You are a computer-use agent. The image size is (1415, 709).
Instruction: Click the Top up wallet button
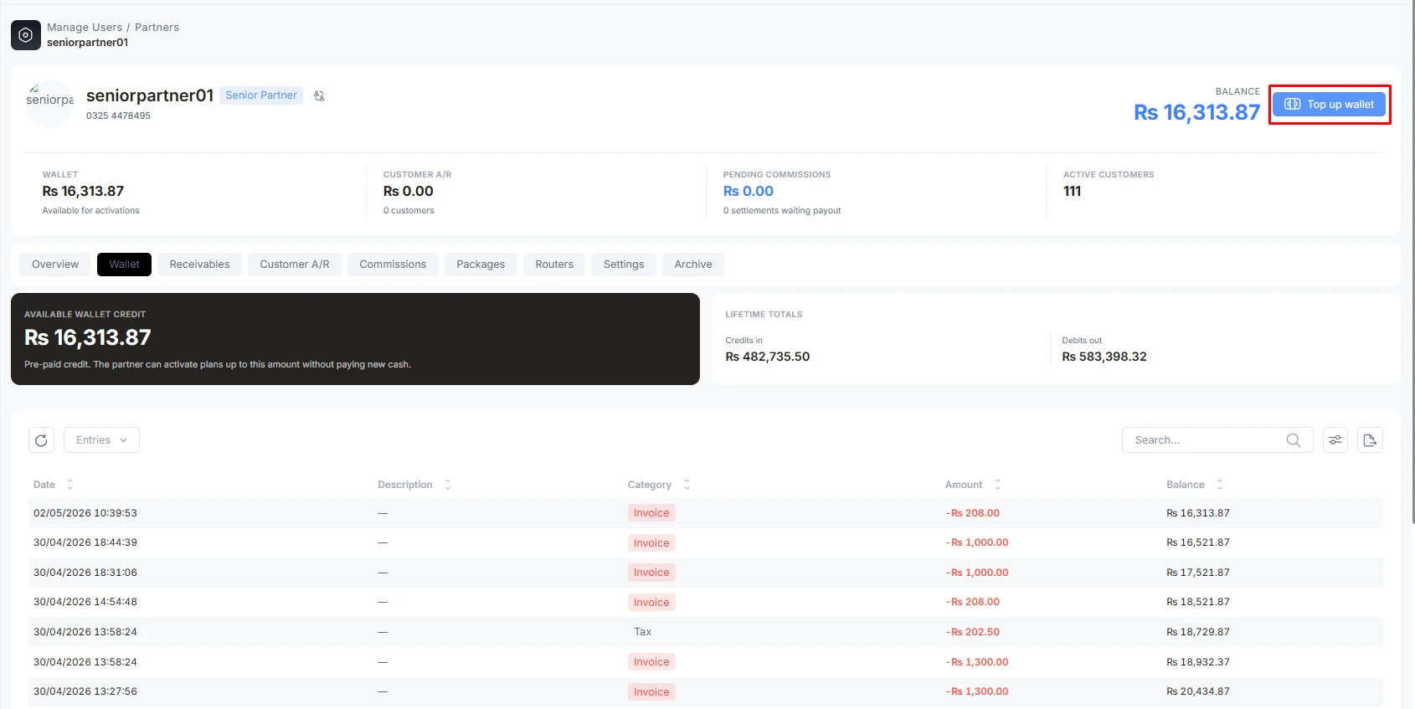[1330, 105]
